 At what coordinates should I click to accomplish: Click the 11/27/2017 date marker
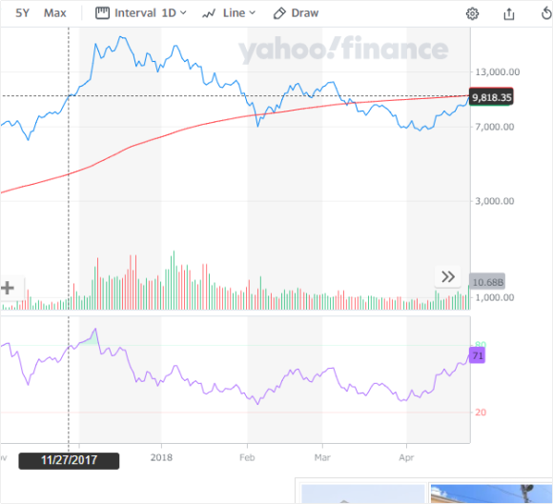point(69,460)
